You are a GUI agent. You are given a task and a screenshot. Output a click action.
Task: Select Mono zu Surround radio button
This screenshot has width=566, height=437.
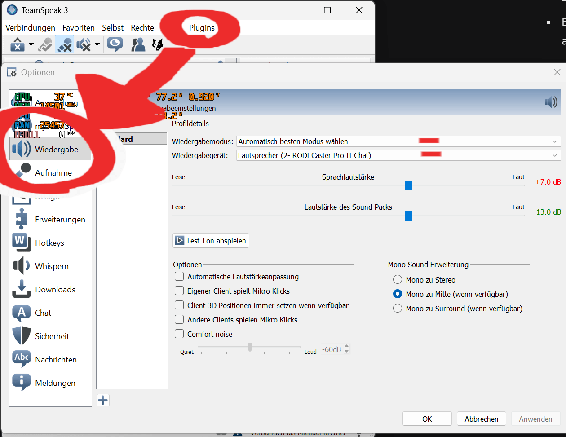397,309
